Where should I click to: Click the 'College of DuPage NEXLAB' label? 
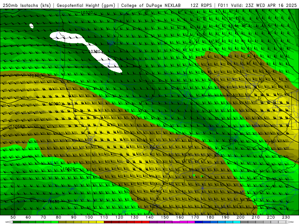tap(151, 6)
